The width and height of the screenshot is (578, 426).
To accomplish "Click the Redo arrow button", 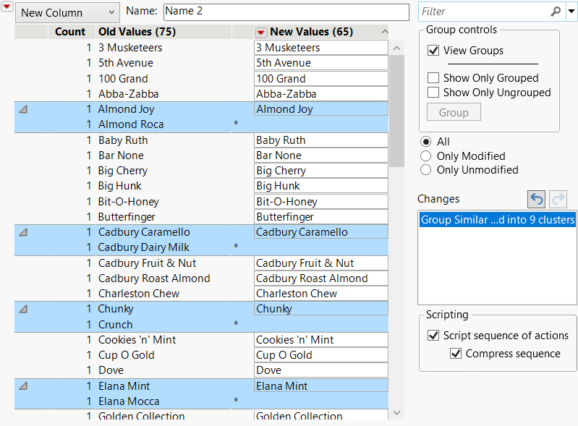I will point(558,199).
